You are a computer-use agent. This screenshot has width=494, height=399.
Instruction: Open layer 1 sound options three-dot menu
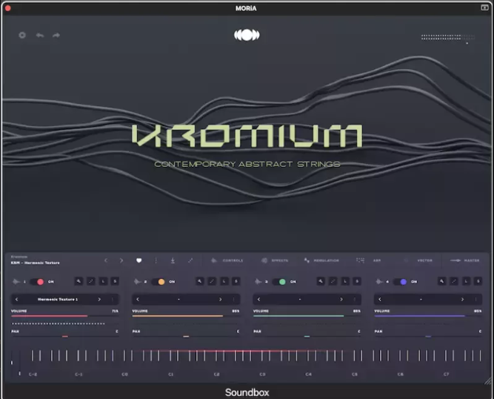113,299
